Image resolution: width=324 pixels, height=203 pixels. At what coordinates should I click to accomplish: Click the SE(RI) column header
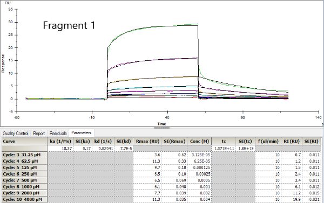click(312, 142)
